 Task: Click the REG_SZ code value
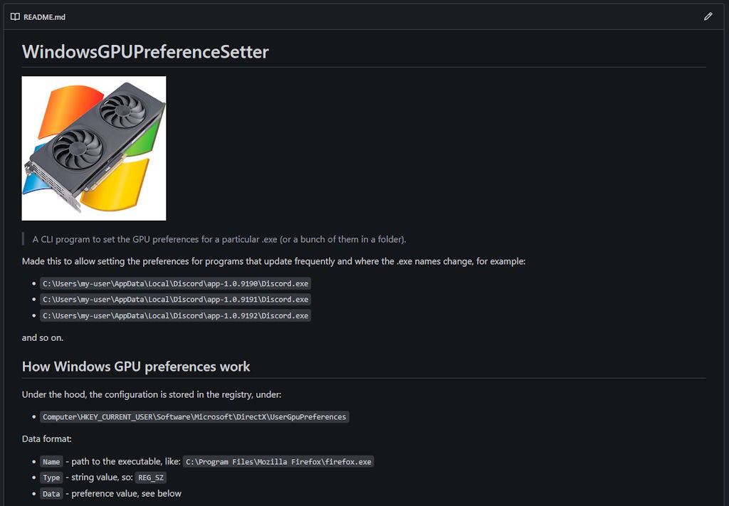(151, 478)
